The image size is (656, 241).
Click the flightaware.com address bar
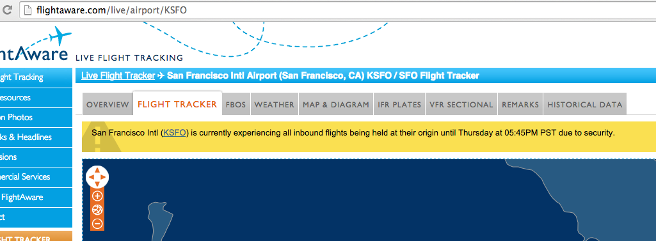(335, 10)
